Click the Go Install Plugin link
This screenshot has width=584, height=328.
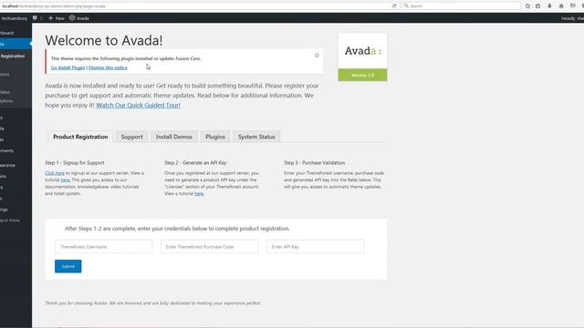click(x=68, y=67)
